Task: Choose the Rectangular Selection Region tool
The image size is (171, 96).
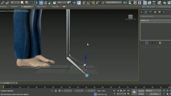Action: [x=31, y=3]
